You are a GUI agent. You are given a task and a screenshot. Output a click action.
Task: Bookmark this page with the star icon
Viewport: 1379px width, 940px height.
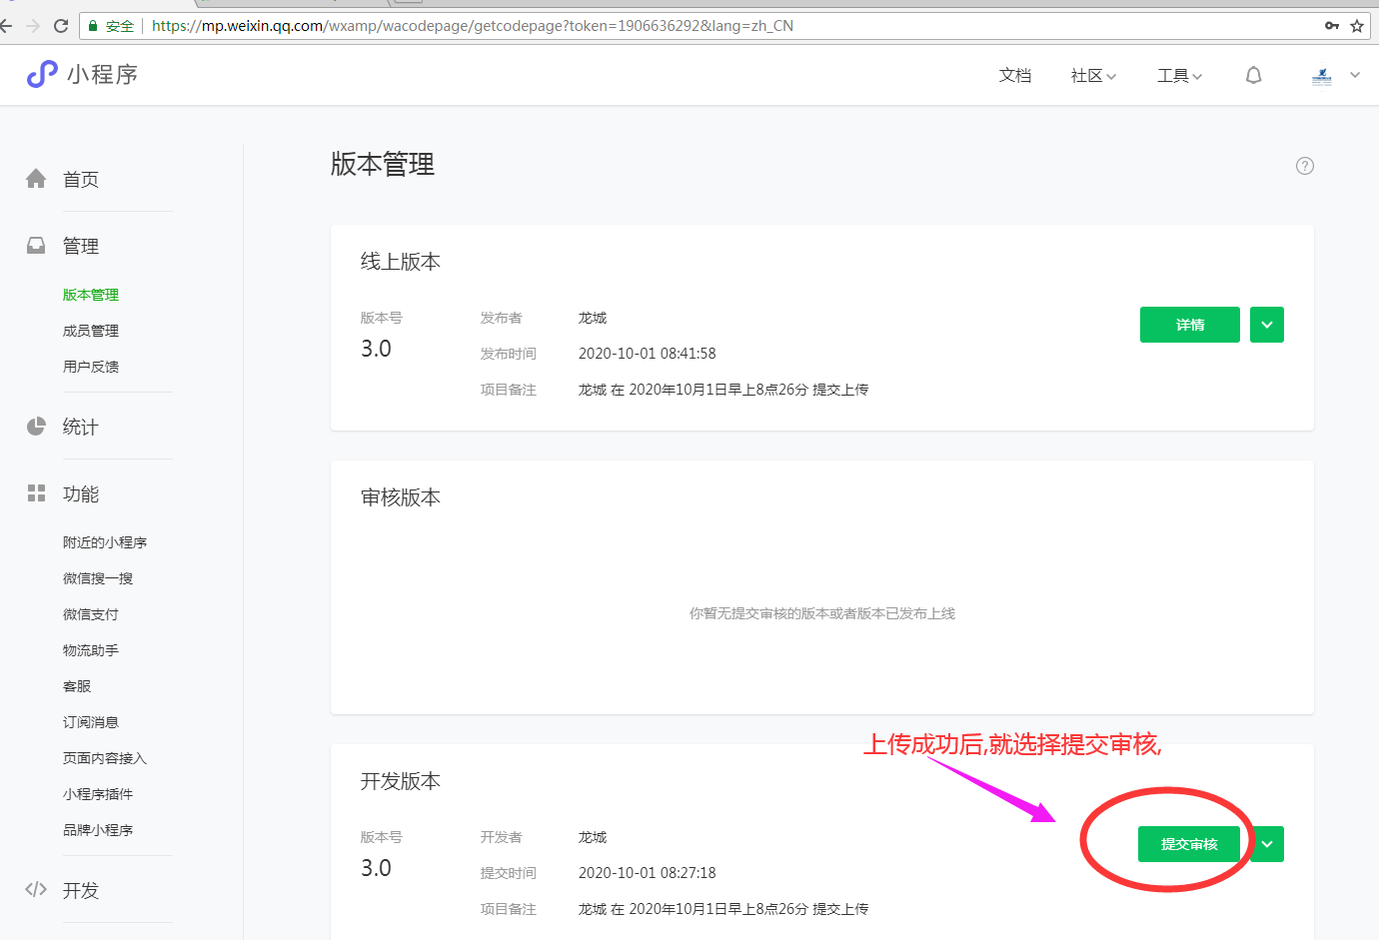click(x=1356, y=26)
